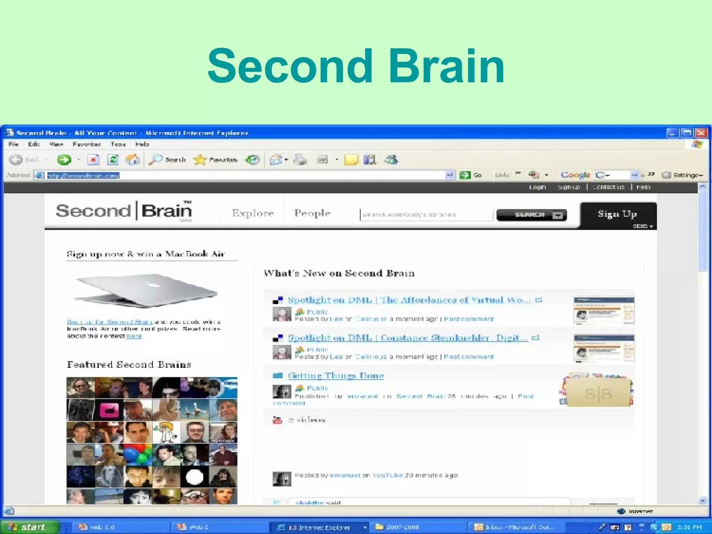This screenshot has width=712, height=534.
Task: Click the Second Brain logo
Action: pyautogui.click(x=124, y=211)
